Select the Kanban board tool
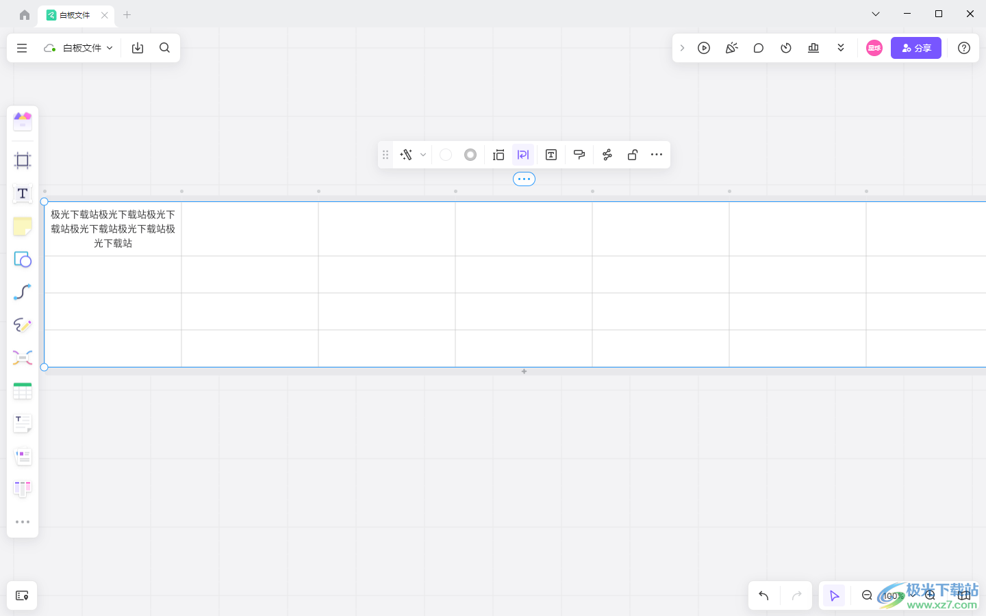The image size is (986, 616). (23, 489)
